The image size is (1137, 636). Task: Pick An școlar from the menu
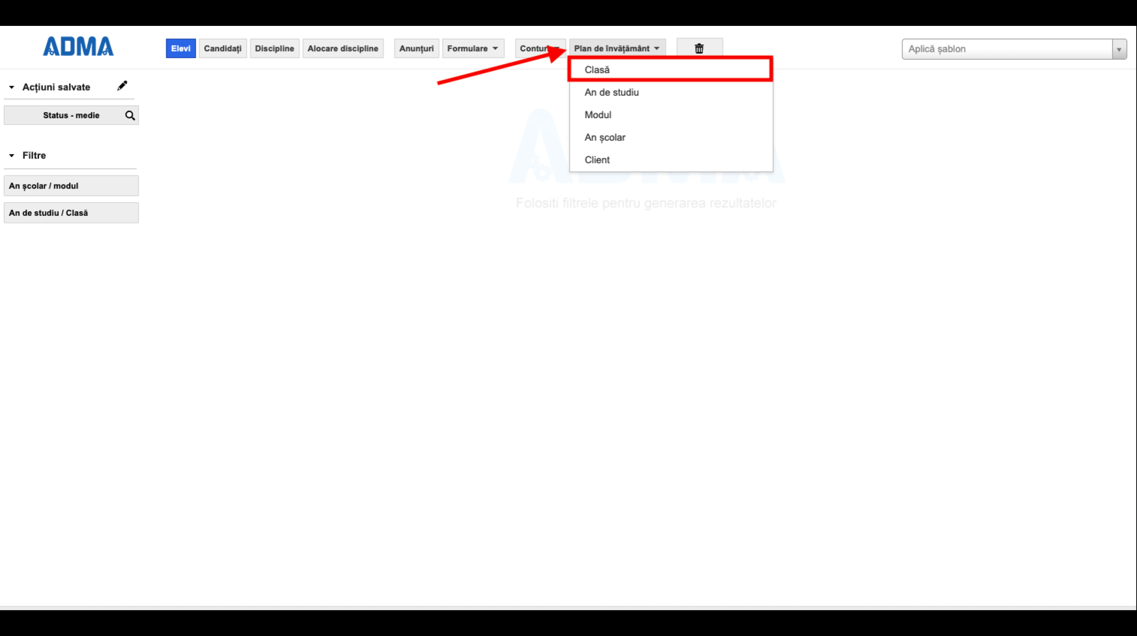[604, 137]
